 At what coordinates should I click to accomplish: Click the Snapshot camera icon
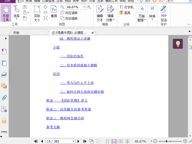pos(25,7)
